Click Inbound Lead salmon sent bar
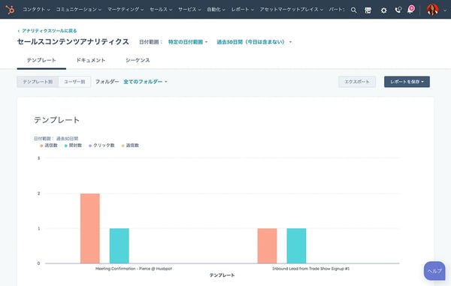The width and height of the screenshot is (451, 286). pos(267,245)
